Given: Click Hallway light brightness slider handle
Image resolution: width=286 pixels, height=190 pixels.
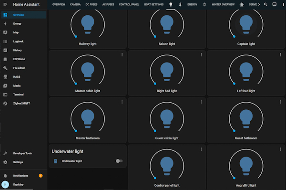Looking at the screenshot, I should (76, 37).
